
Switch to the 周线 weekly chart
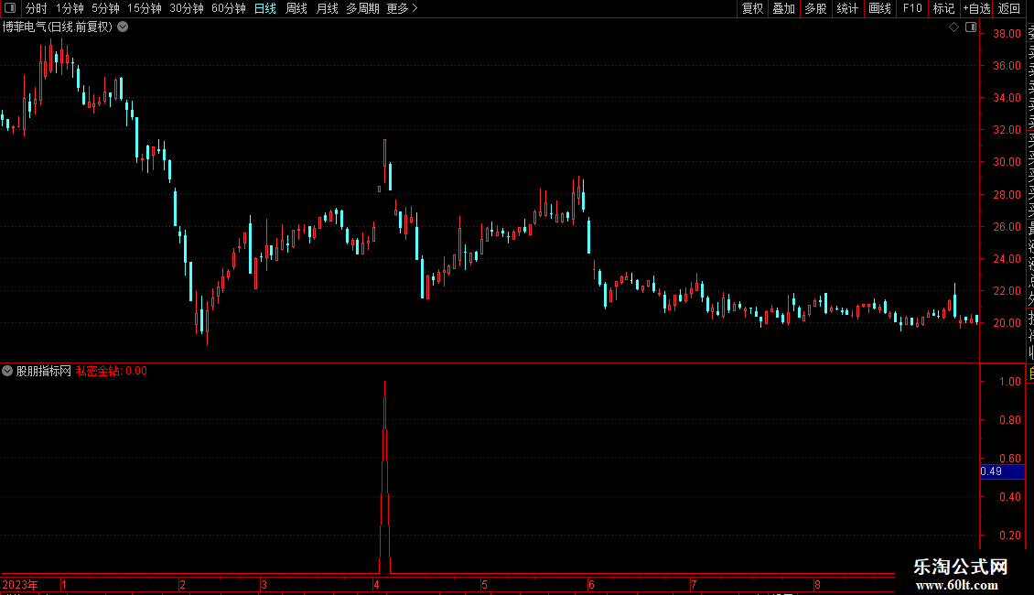point(296,8)
